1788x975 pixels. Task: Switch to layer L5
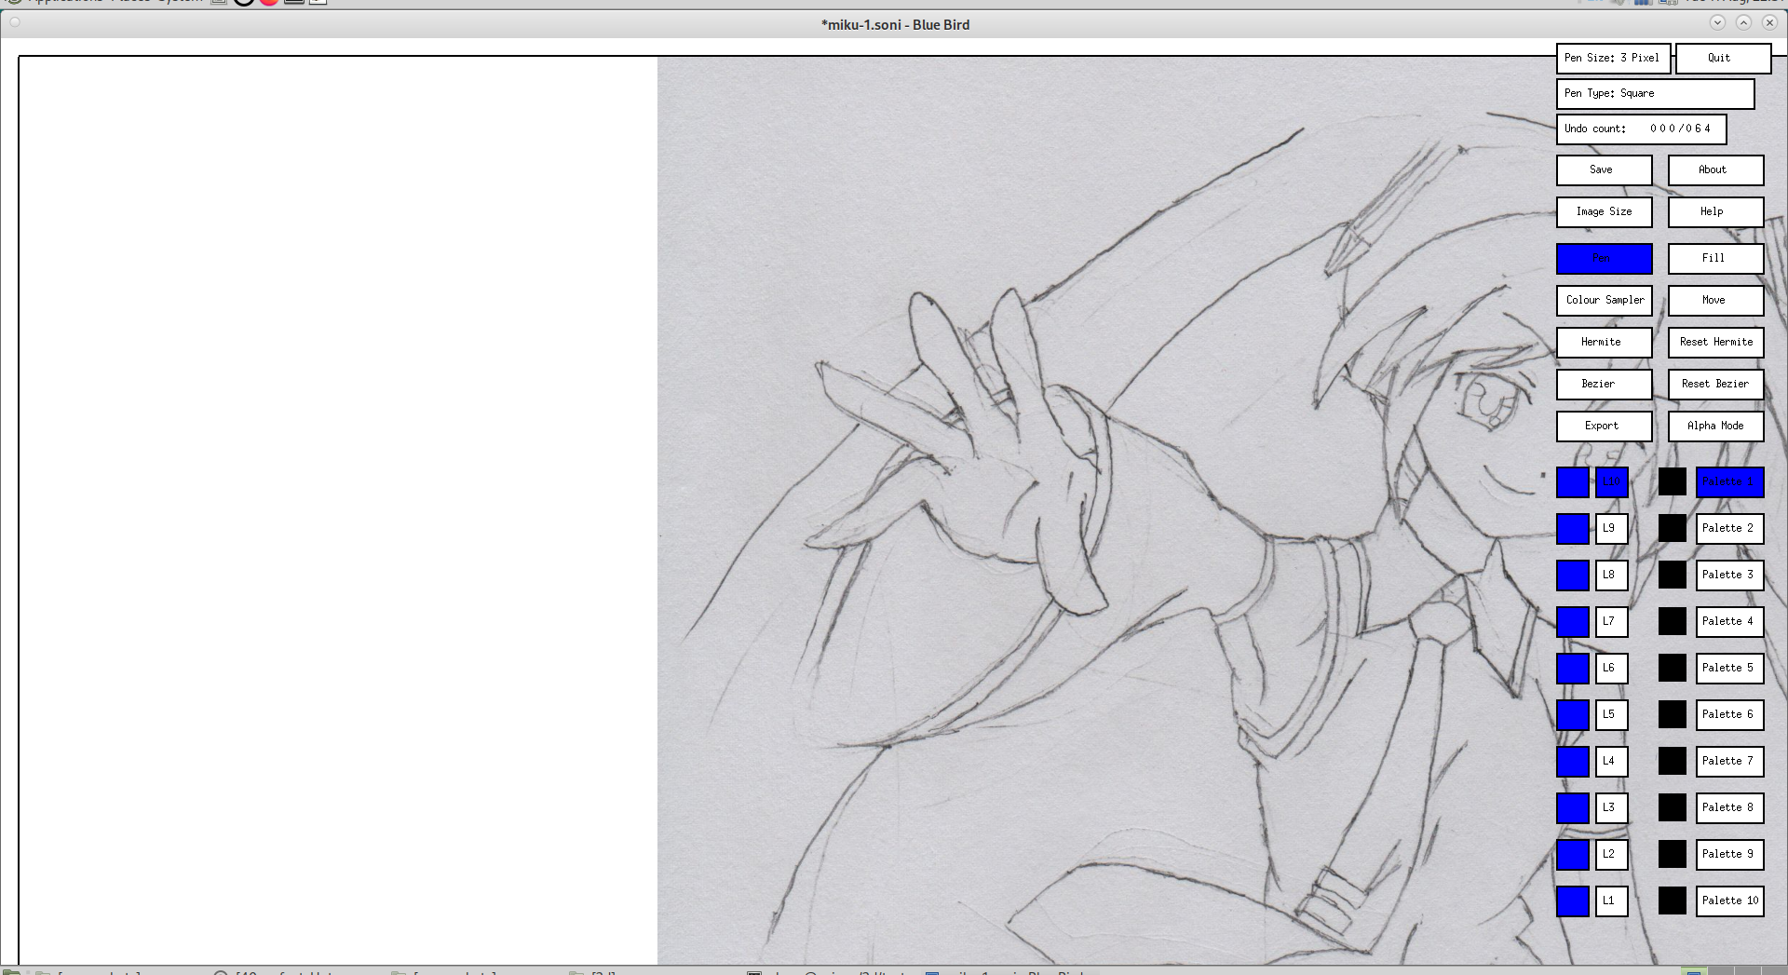pos(1612,715)
